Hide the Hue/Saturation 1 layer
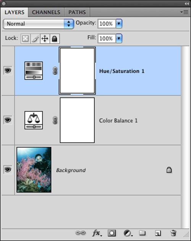This screenshot has width=191, height=241. [x=8, y=71]
